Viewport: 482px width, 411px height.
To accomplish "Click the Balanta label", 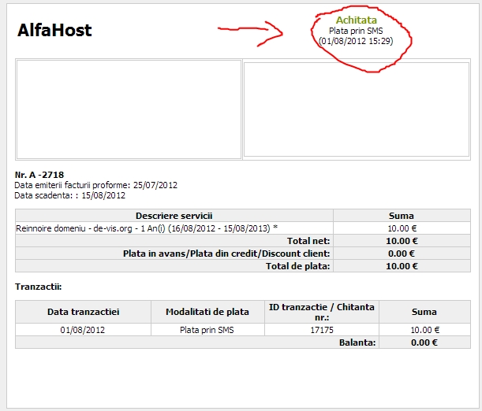I will (x=357, y=342).
